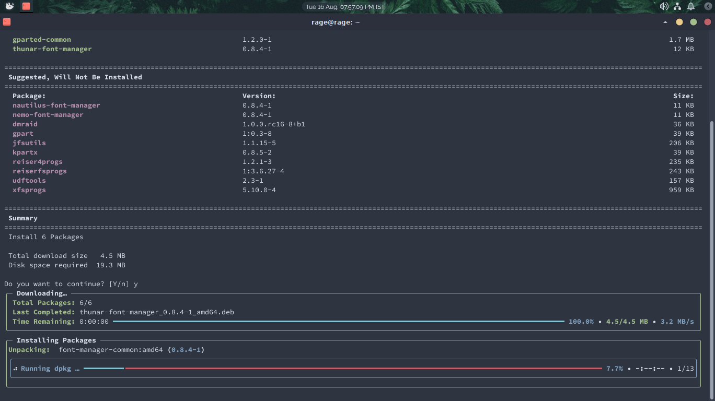Click the 'Total download size' line
Image resolution: width=715 pixels, height=401 pixels.
click(67, 256)
